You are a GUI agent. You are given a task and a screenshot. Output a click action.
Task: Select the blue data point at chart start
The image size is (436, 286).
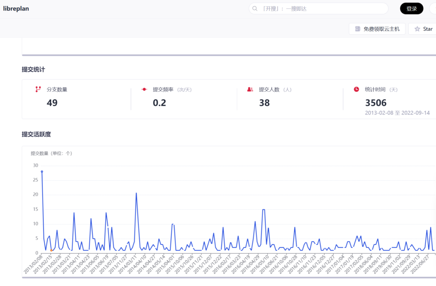tap(42, 171)
